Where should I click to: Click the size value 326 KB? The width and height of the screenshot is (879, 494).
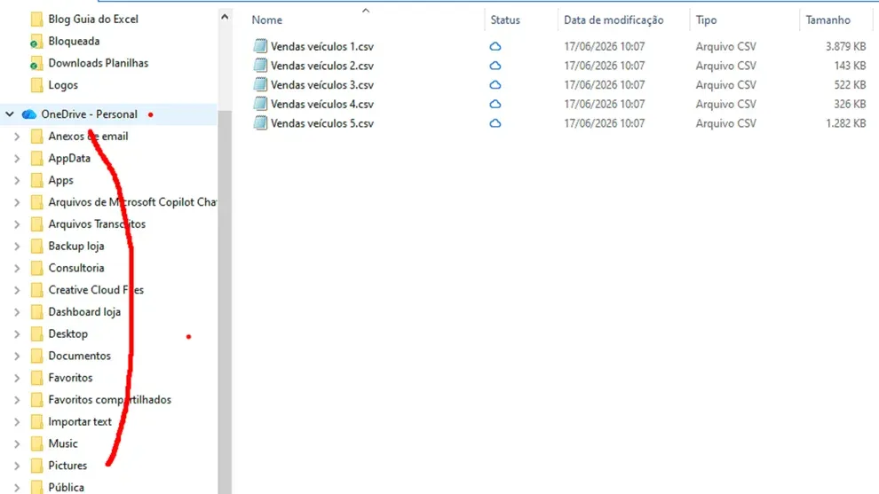pos(850,104)
